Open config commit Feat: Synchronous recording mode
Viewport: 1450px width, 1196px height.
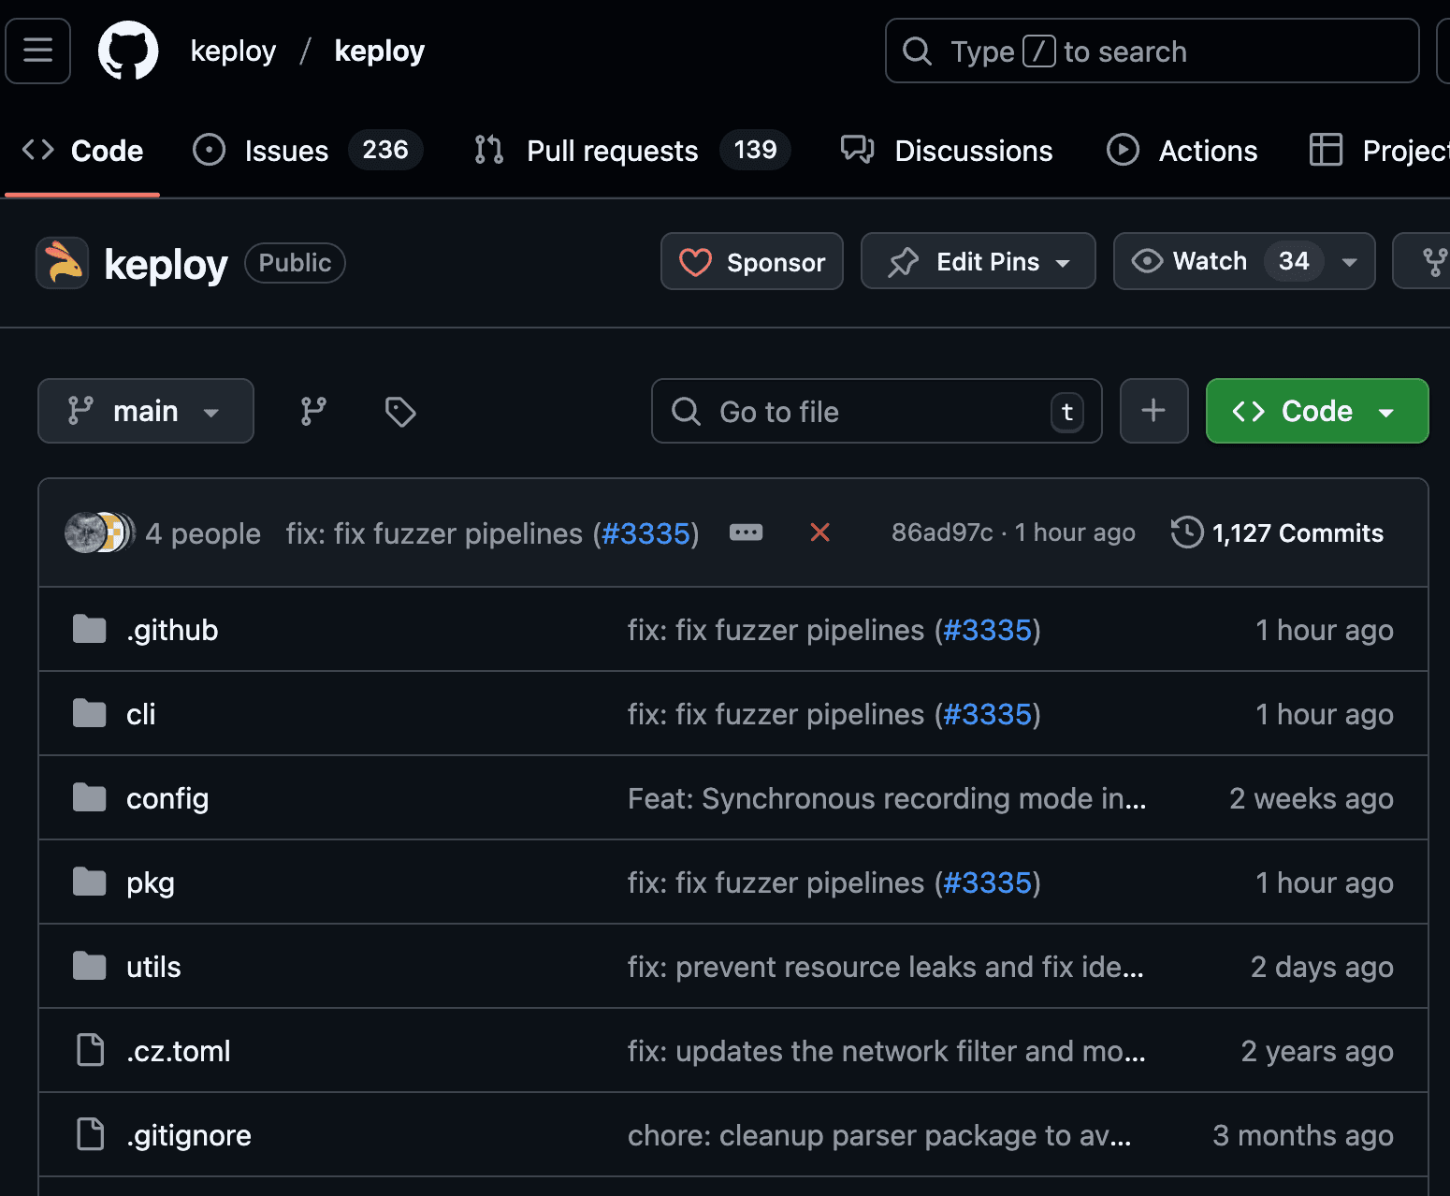point(887,798)
